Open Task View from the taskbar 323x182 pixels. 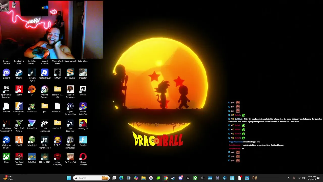click(114, 178)
